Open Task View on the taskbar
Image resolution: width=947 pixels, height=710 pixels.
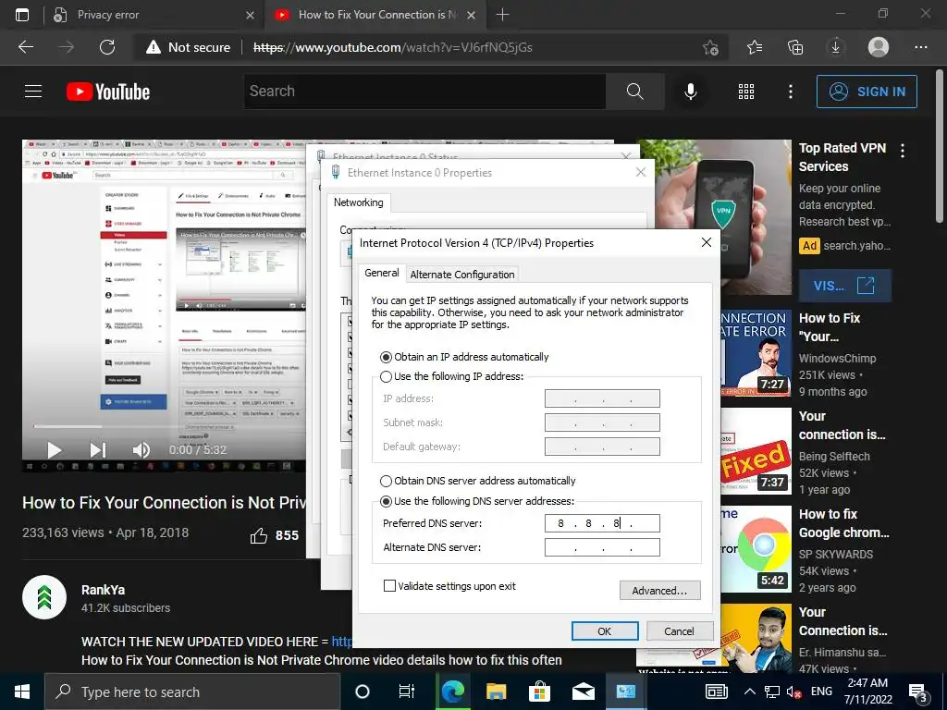(x=407, y=692)
